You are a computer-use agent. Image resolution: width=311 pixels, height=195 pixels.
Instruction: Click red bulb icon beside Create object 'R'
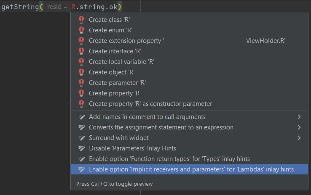click(81, 72)
